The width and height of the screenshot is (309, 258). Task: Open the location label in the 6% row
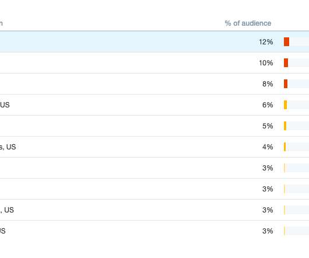pos(5,105)
